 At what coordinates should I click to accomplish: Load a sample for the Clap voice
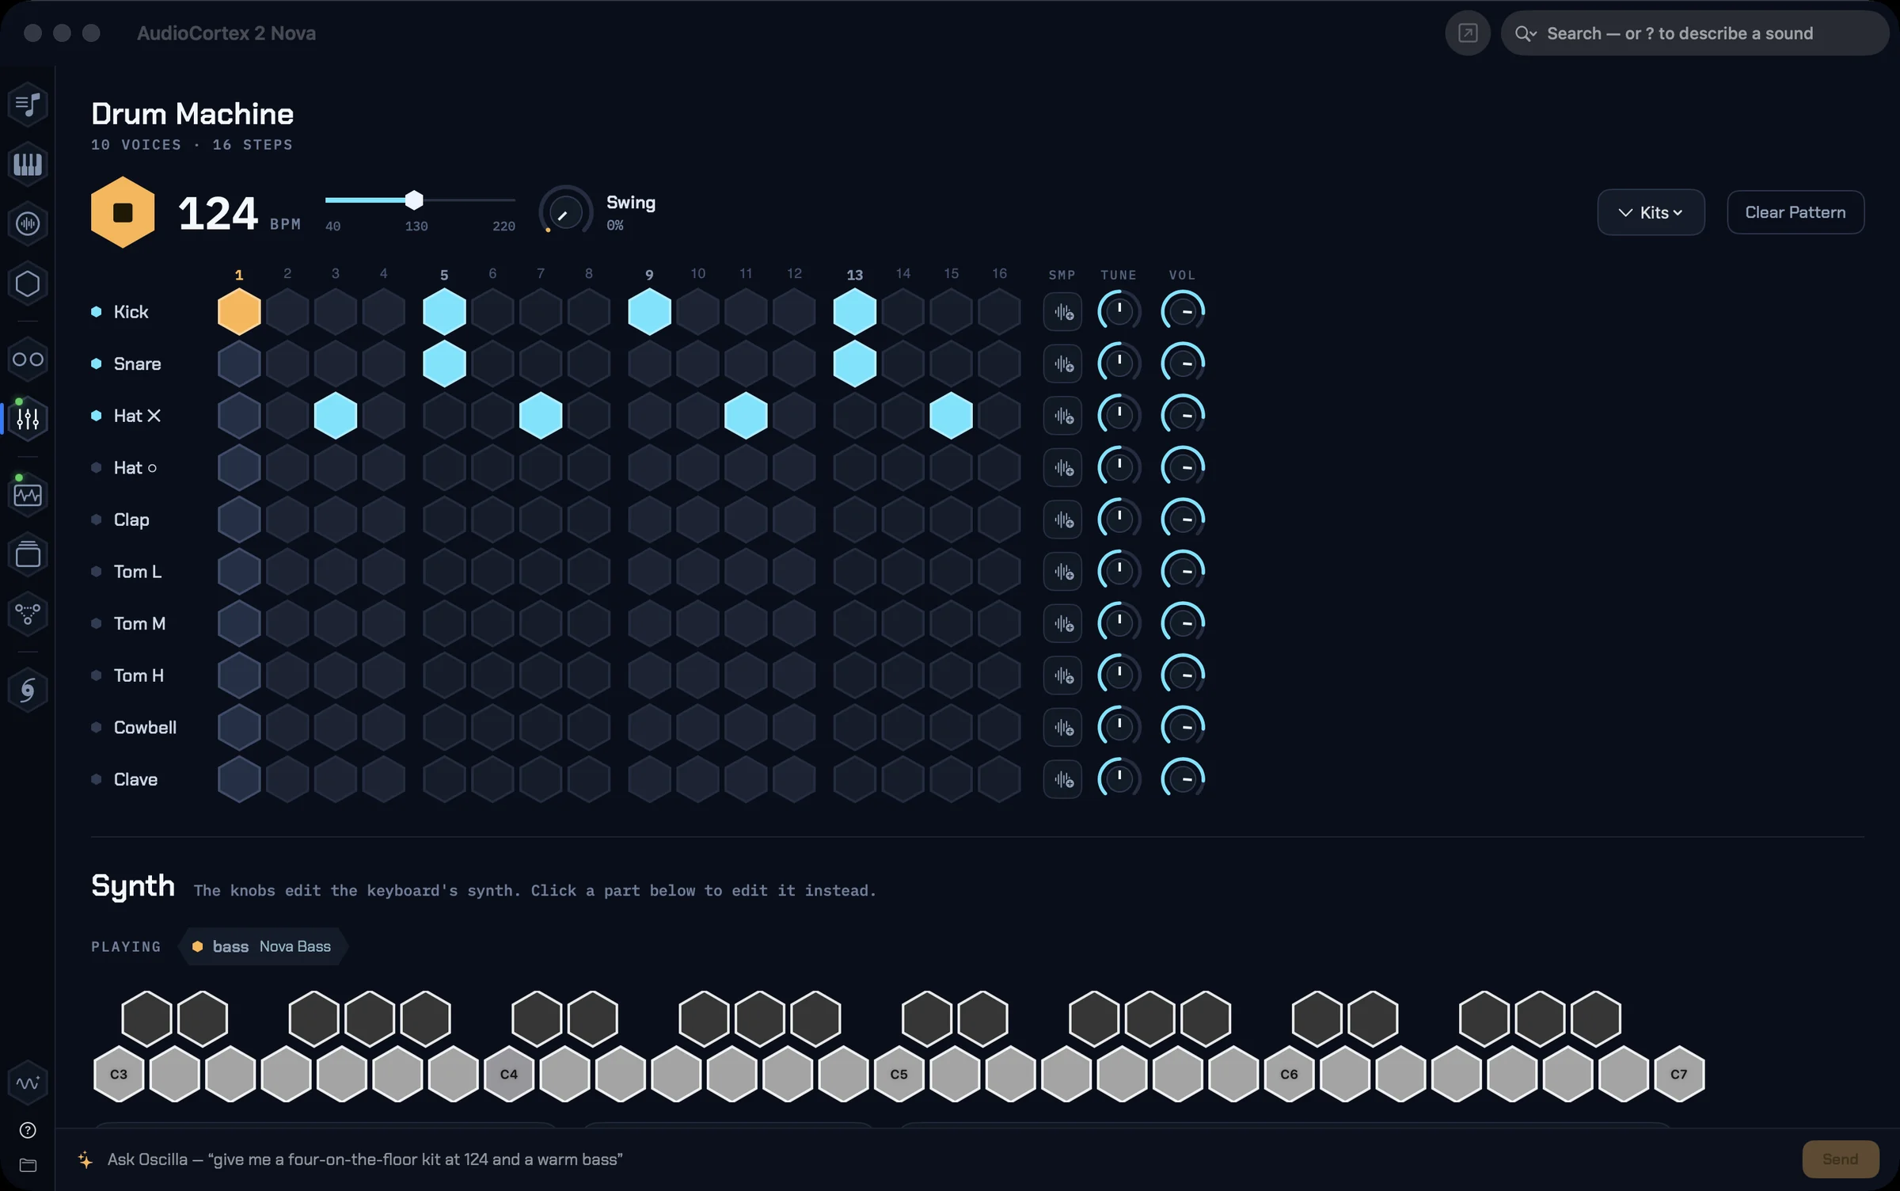(1062, 520)
